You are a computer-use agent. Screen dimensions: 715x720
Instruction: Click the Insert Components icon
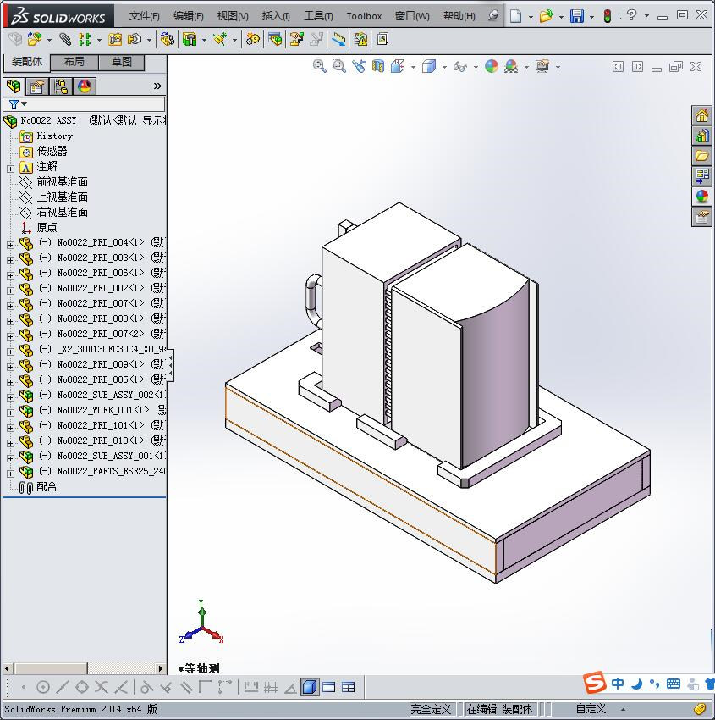[34, 40]
